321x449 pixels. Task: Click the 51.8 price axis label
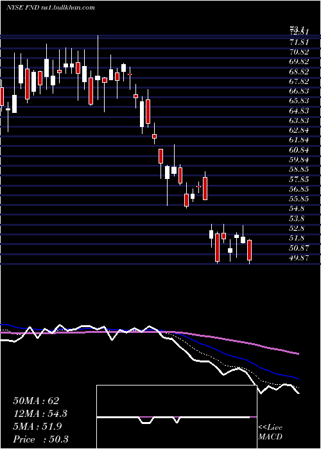tap(297, 238)
